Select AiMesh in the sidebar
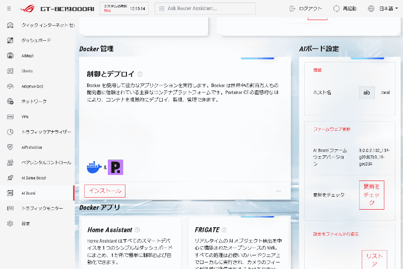The image size is (403, 269). (x=28, y=56)
